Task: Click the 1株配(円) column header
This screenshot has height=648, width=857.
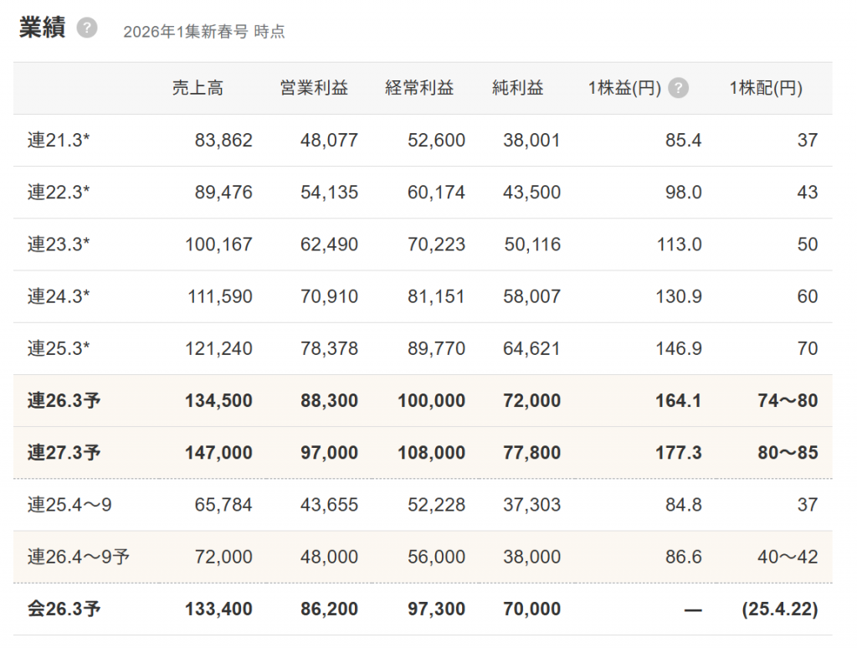Action: point(766,88)
